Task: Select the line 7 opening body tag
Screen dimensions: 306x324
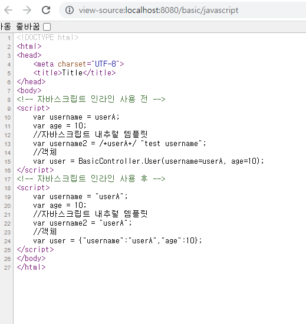Action: pos(29,91)
